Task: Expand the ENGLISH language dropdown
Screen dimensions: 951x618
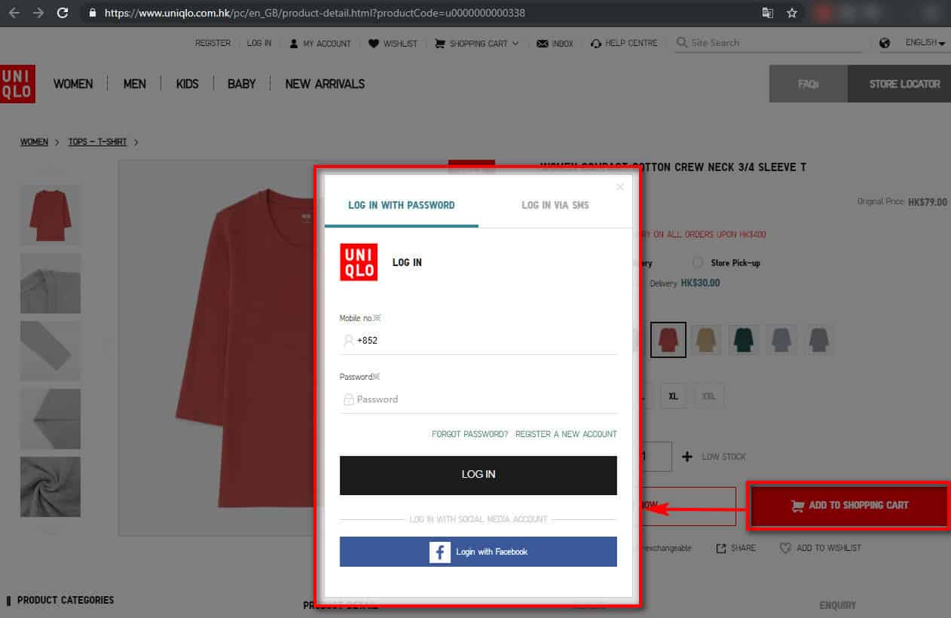Action: coord(925,43)
